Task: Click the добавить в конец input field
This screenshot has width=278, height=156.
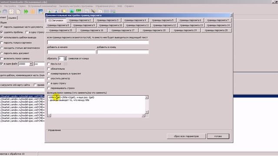Action: tap(122, 52)
